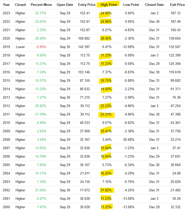186x210 pixels.
Task: Click the red -6.90% value
Action: (x=41, y=47)
